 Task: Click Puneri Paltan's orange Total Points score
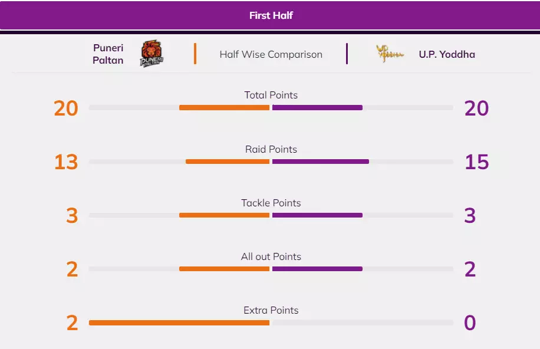(66, 108)
